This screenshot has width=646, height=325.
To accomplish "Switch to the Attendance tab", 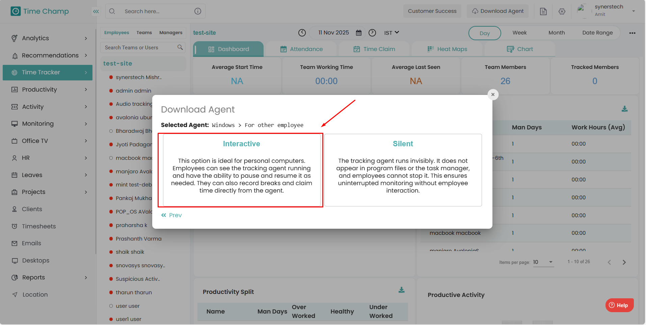I will 301,49.
